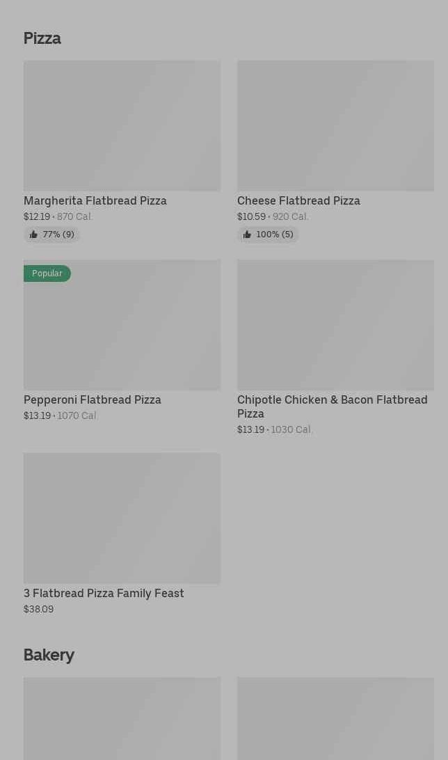
Task: Click the Cheese Flatbread Pizza title
Action: (298, 200)
